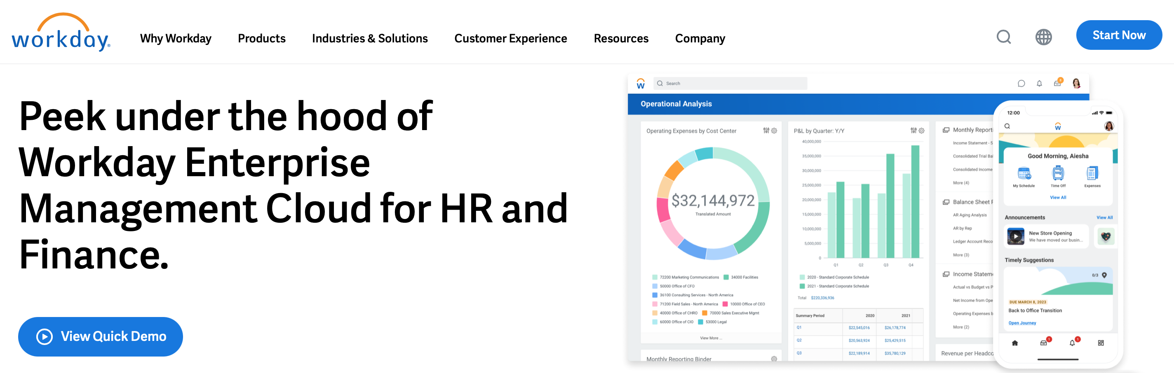The image size is (1174, 373).
Task: Click the $220,336,936 total link
Action: point(822,298)
